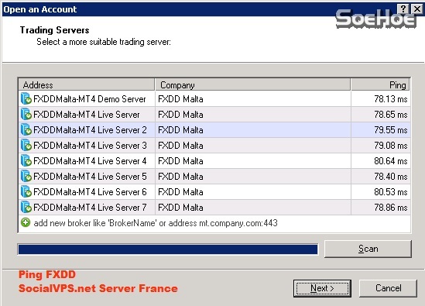Click server icon beside Live Server 3
Image resolution: width=425 pixels, height=306 pixels.
pyautogui.click(x=26, y=145)
